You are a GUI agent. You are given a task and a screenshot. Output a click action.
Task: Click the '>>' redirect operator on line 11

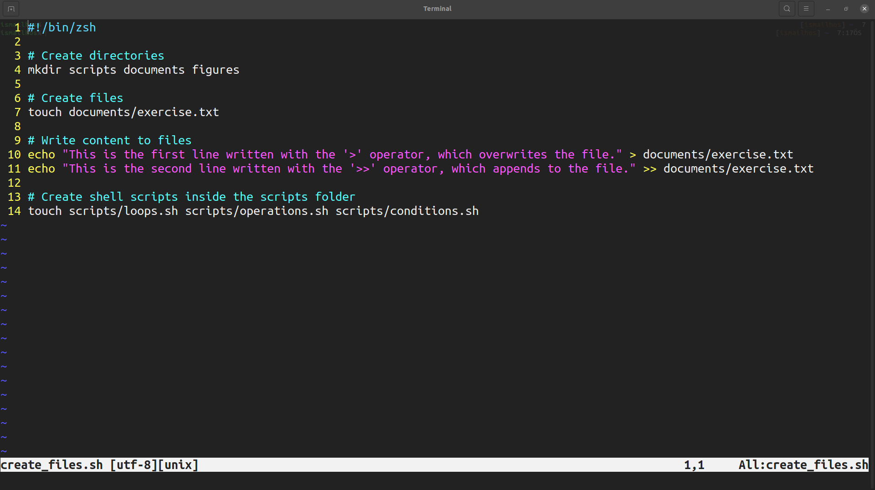coord(650,168)
